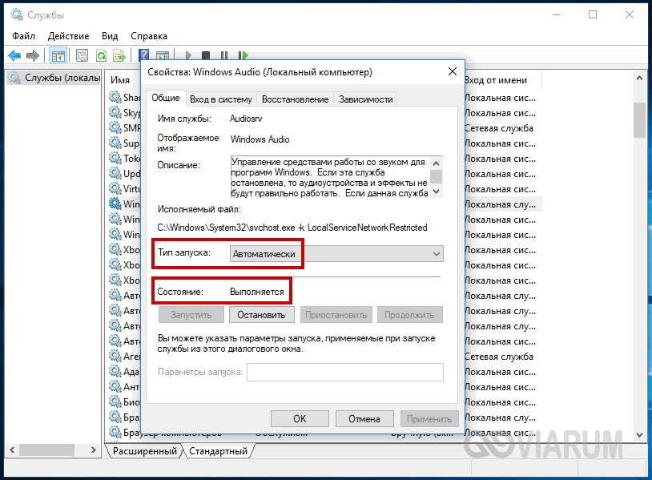Click the Refresh toolbar icon
The image size is (652, 480).
(x=102, y=55)
